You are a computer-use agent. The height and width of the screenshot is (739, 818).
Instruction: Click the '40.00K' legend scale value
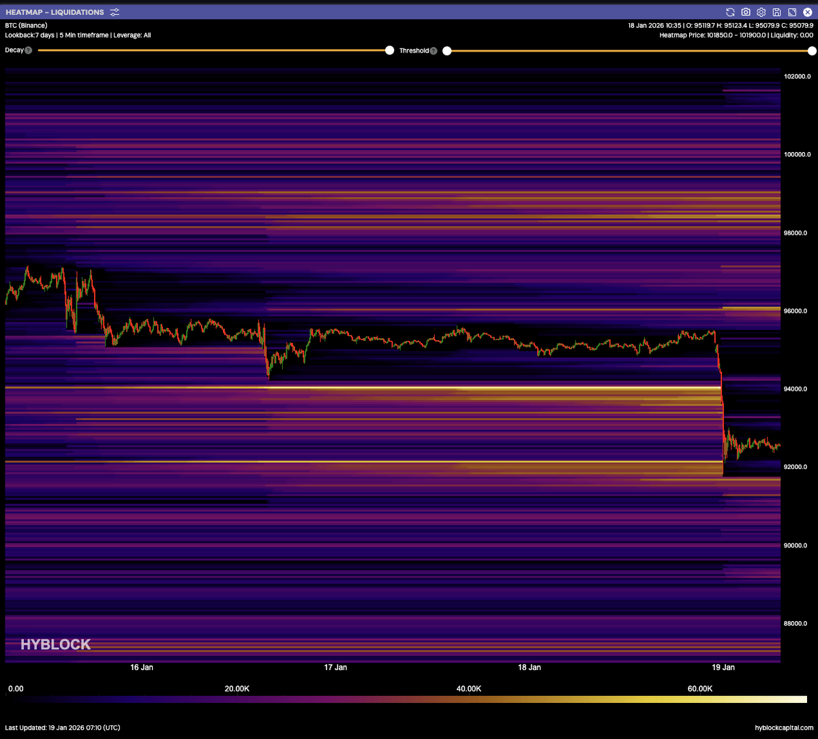coord(469,689)
